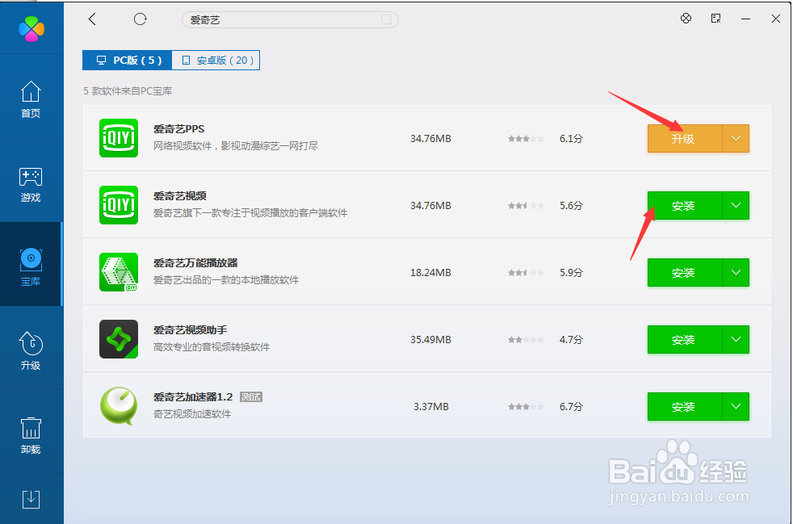This screenshot has height=524, width=793.
Task: Install 爱奇艺万能播放器
Action: (685, 273)
